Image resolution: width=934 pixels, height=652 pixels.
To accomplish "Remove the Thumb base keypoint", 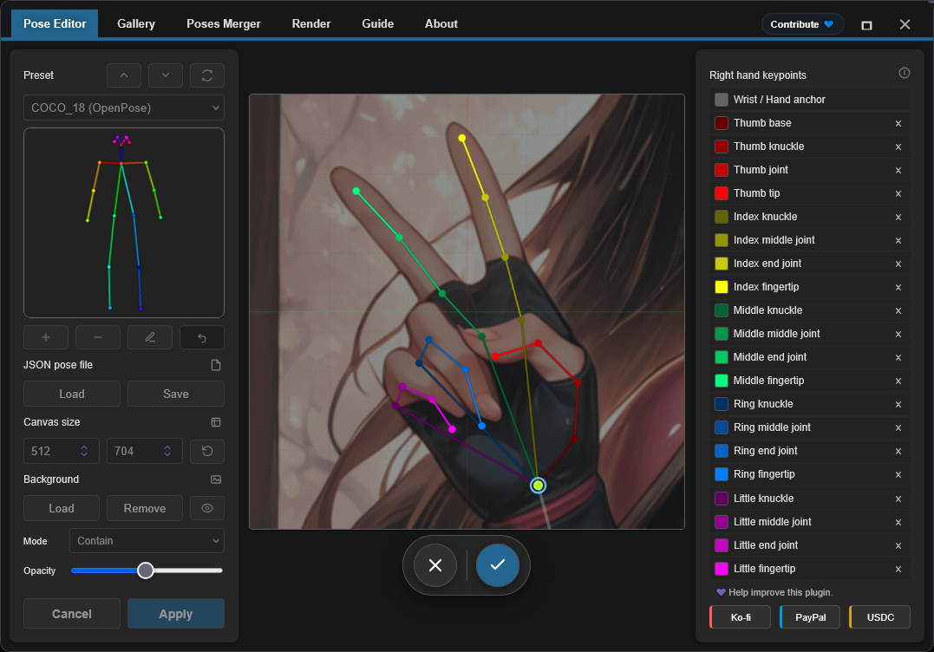I will pos(898,123).
